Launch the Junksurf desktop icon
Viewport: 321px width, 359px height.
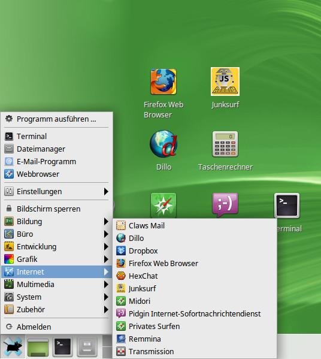click(225, 82)
